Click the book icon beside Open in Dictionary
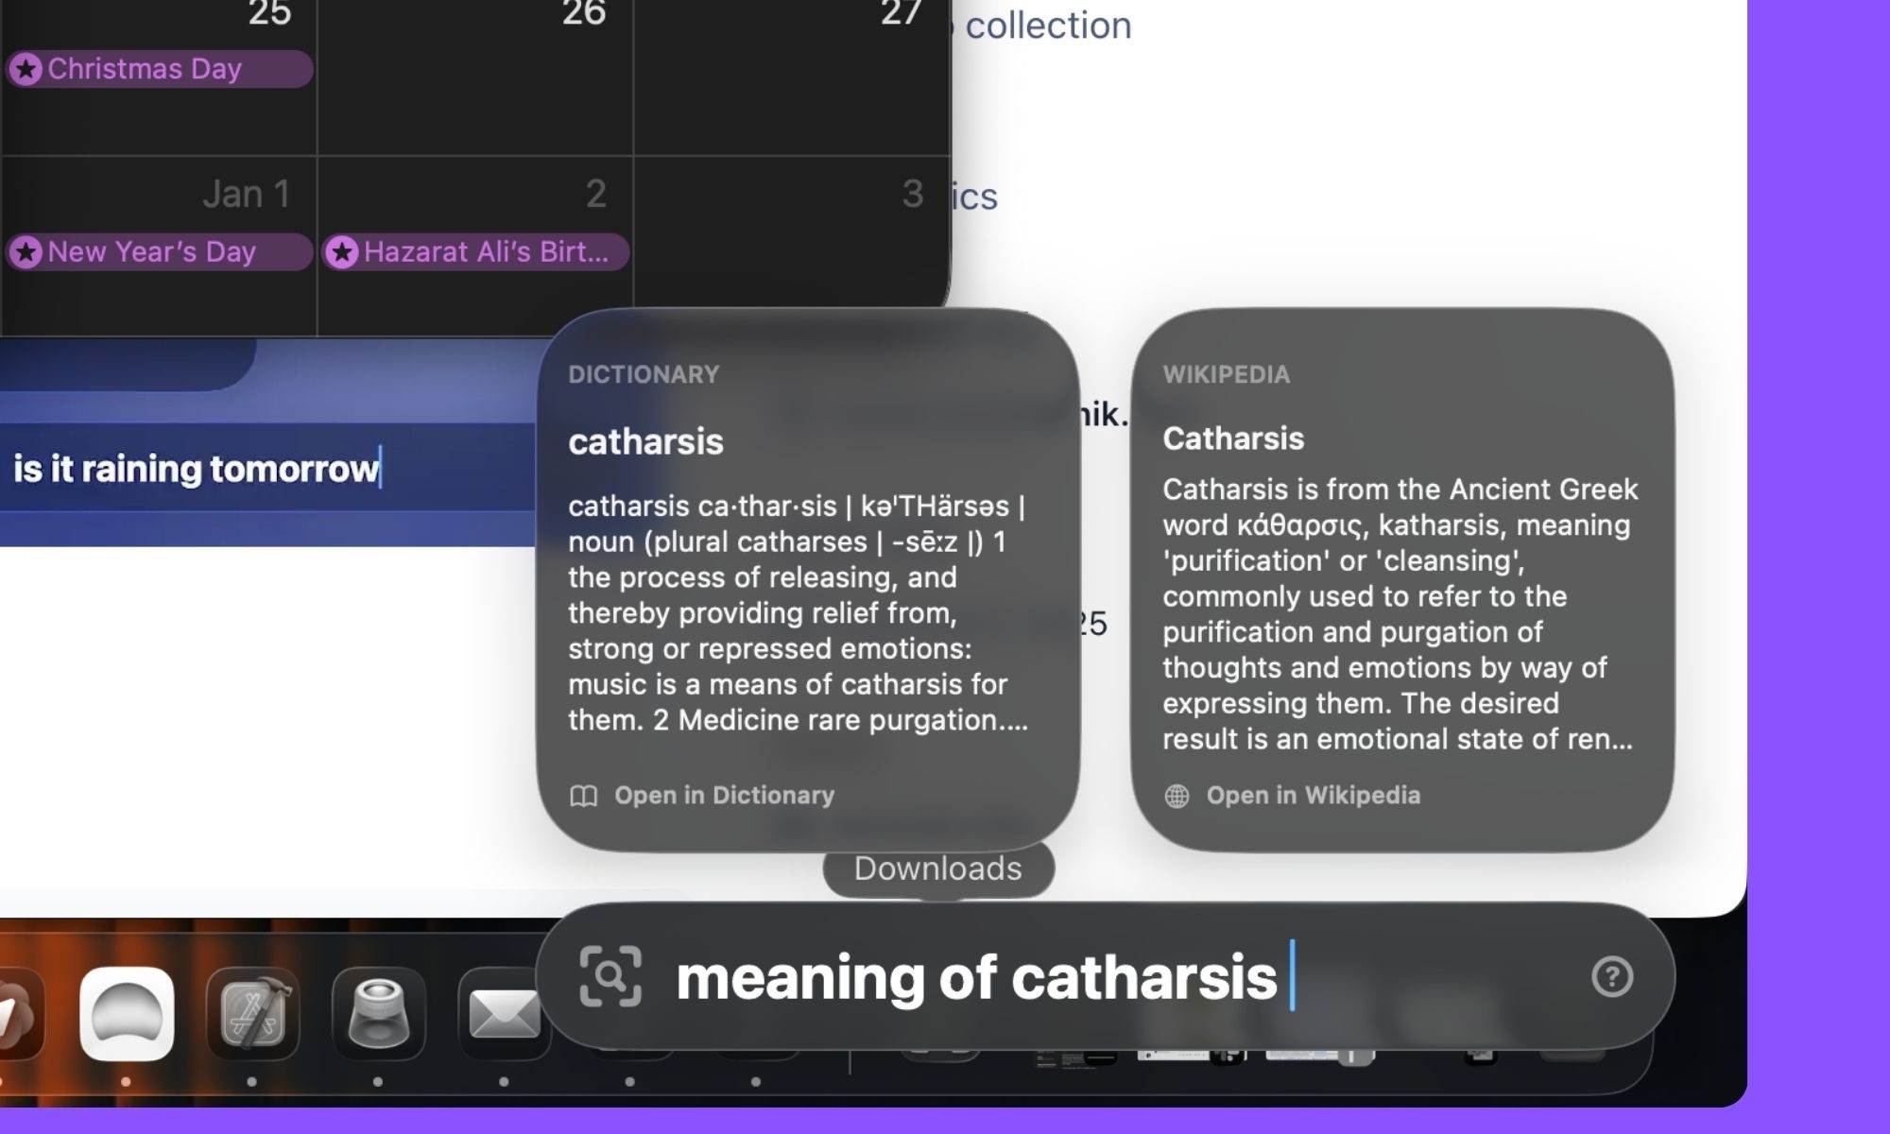The width and height of the screenshot is (1890, 1134). coord(586,795)
